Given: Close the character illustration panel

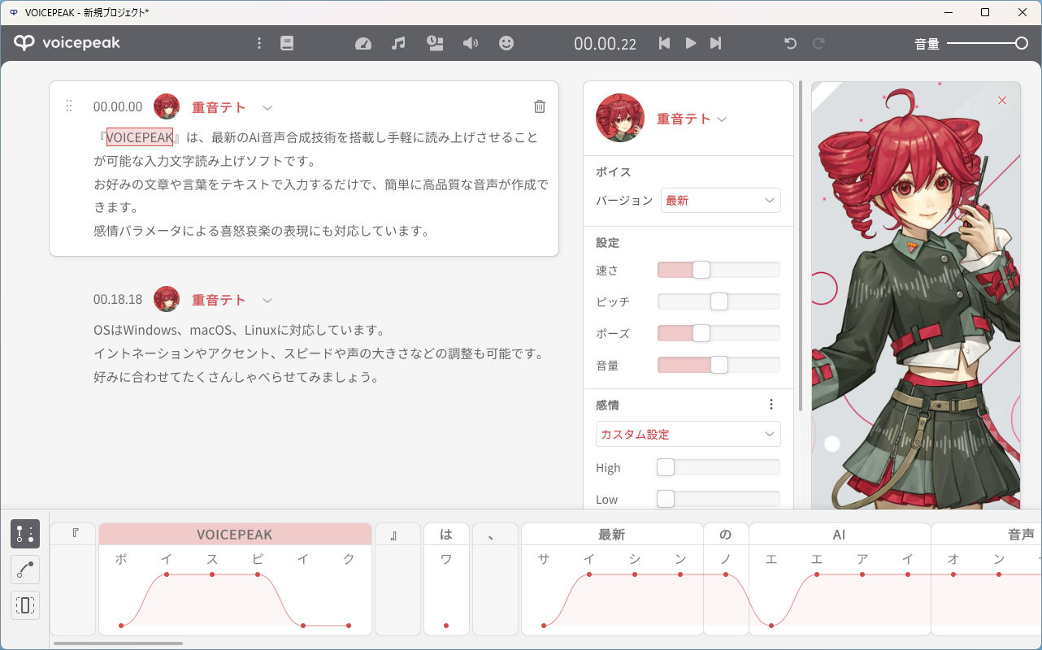Looking at the screenshot, I should click(x=1002, y=100).
